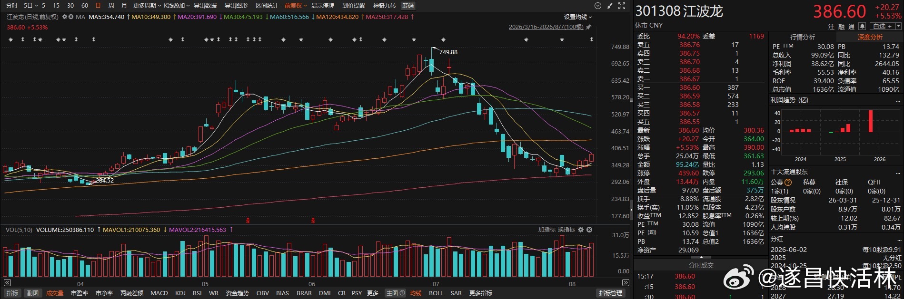
Task: Pin the date range with the pin icon
Action: pyautogui.click(x=589, y=27)
